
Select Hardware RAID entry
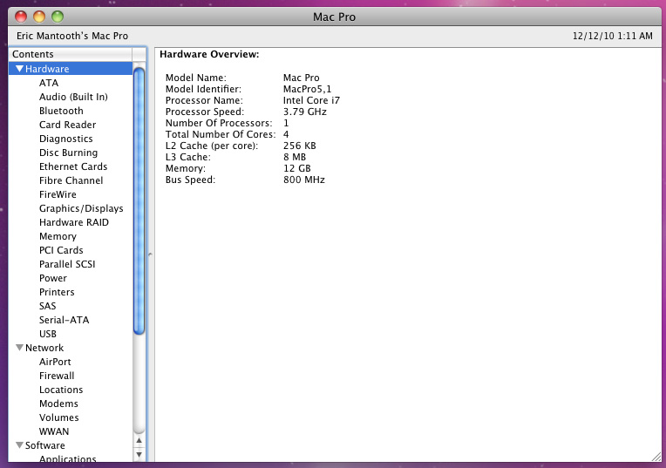coord(74,222)
